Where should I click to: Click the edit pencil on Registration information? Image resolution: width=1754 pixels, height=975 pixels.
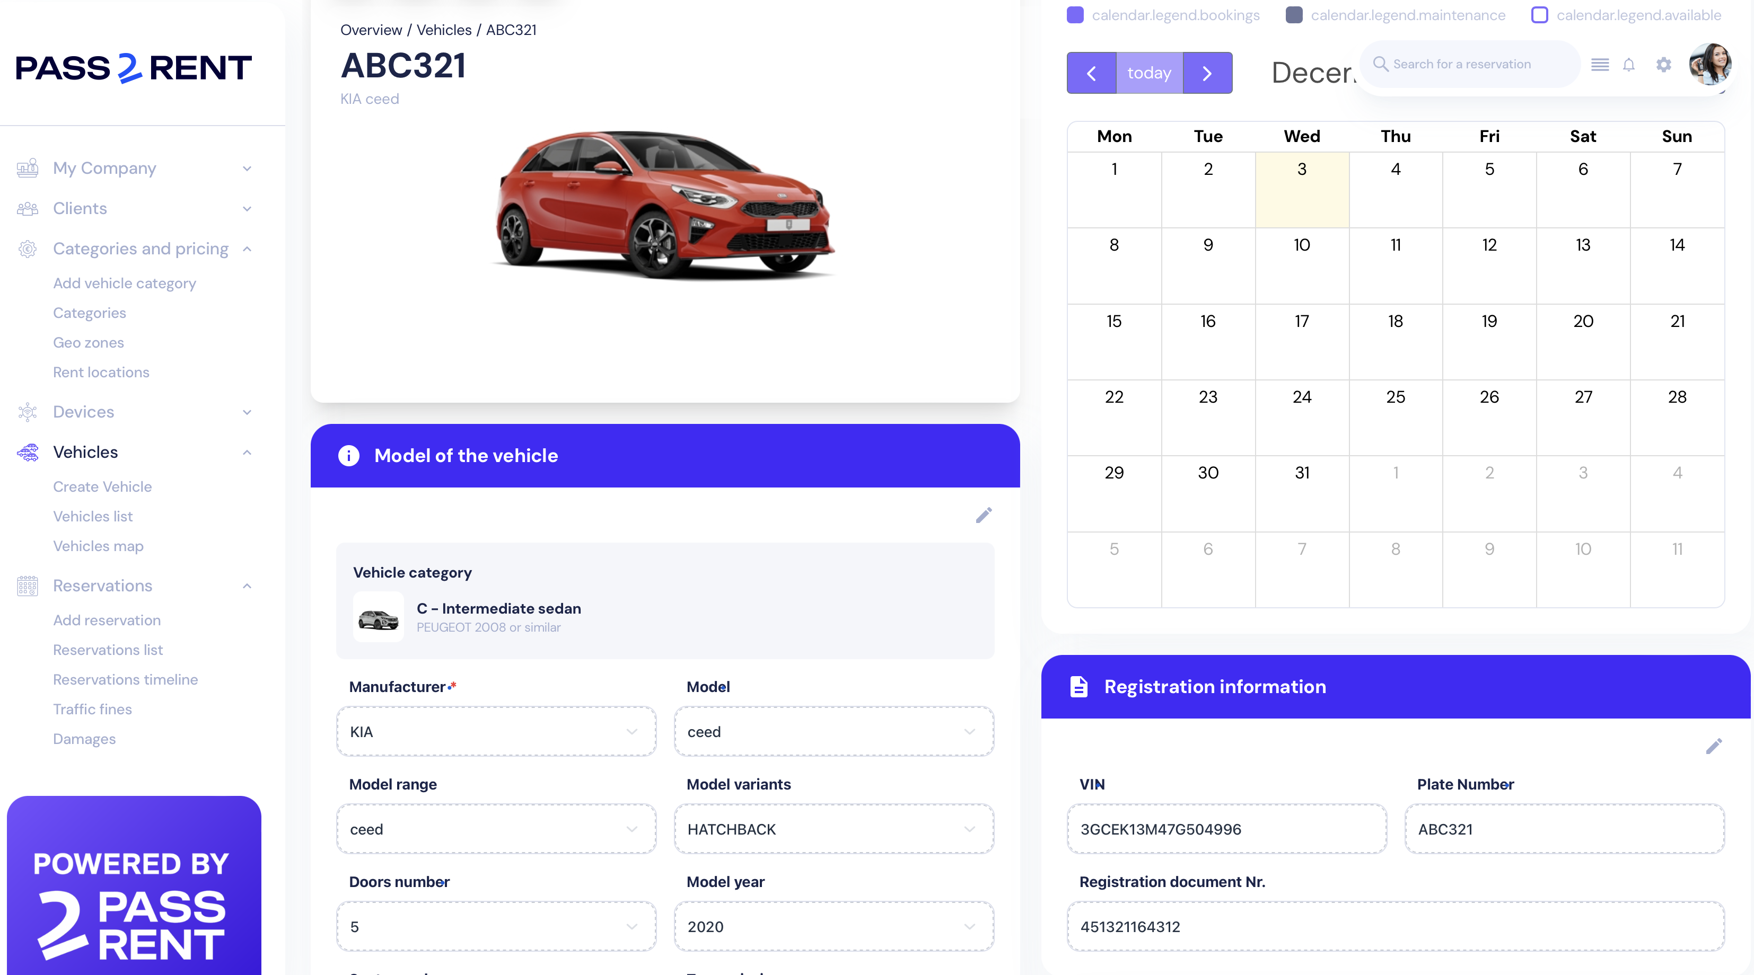(x=1715, y=747)
